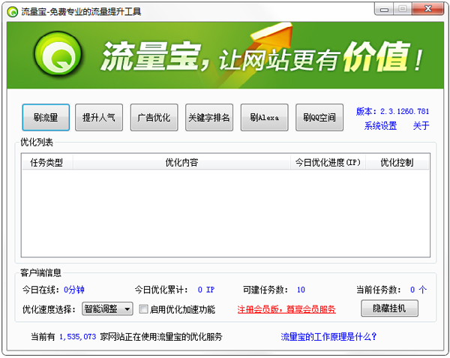
Task: Open 注册会员版，尊享会员服务 link
Action: [286, 309]
